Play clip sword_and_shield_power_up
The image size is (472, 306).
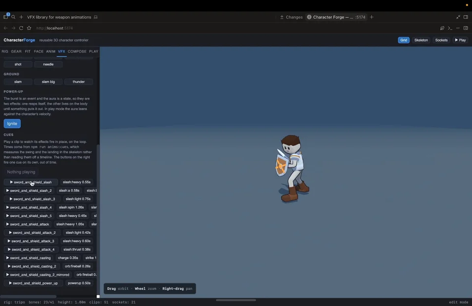(x=33, y=283)
